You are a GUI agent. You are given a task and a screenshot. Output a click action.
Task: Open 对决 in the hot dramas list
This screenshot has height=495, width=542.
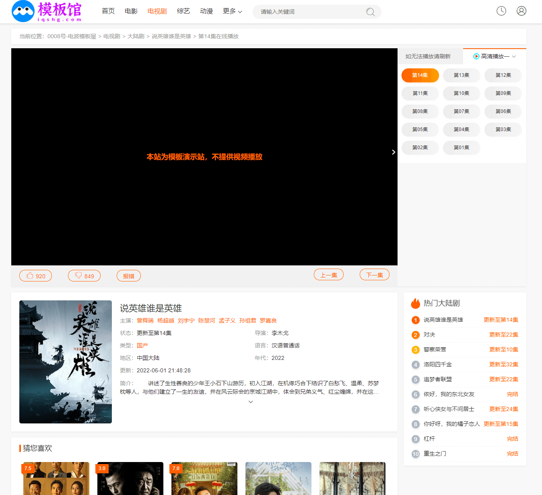(429, 335)
